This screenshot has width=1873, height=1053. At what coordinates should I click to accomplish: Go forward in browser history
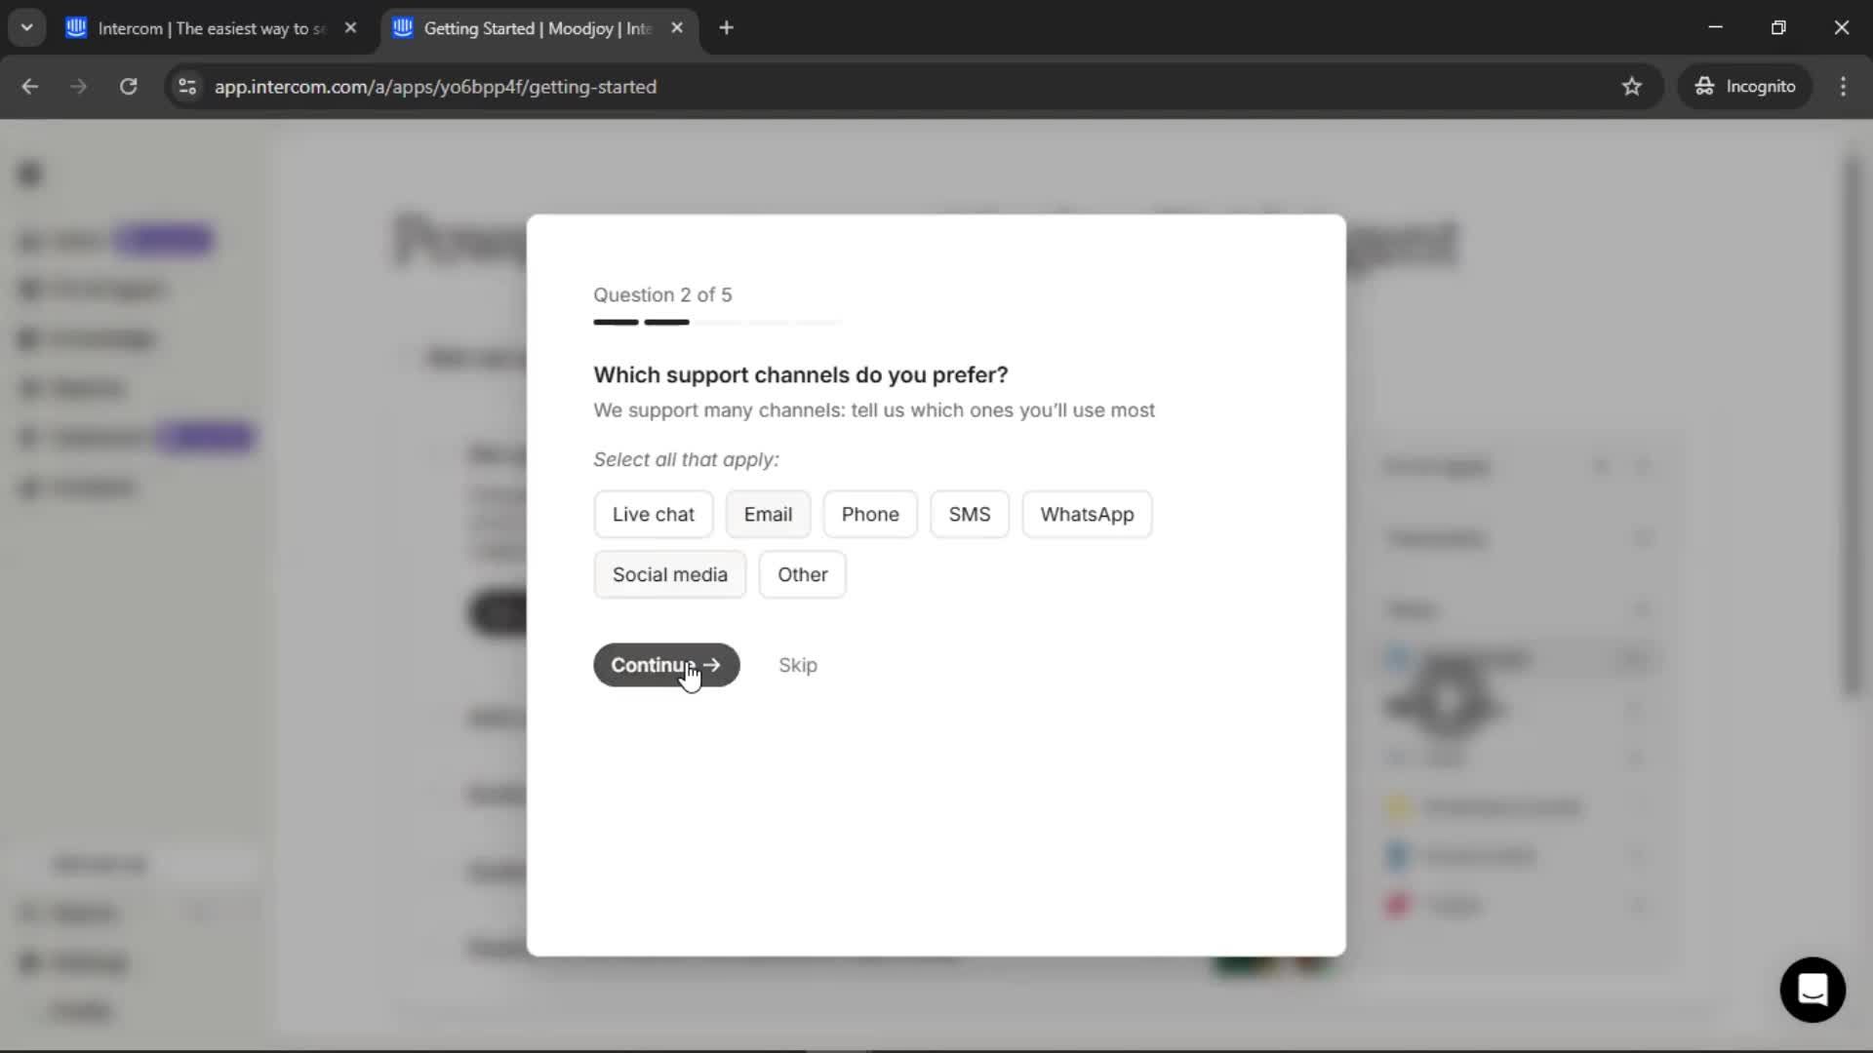pyautogui.click(x=79, y=87)
